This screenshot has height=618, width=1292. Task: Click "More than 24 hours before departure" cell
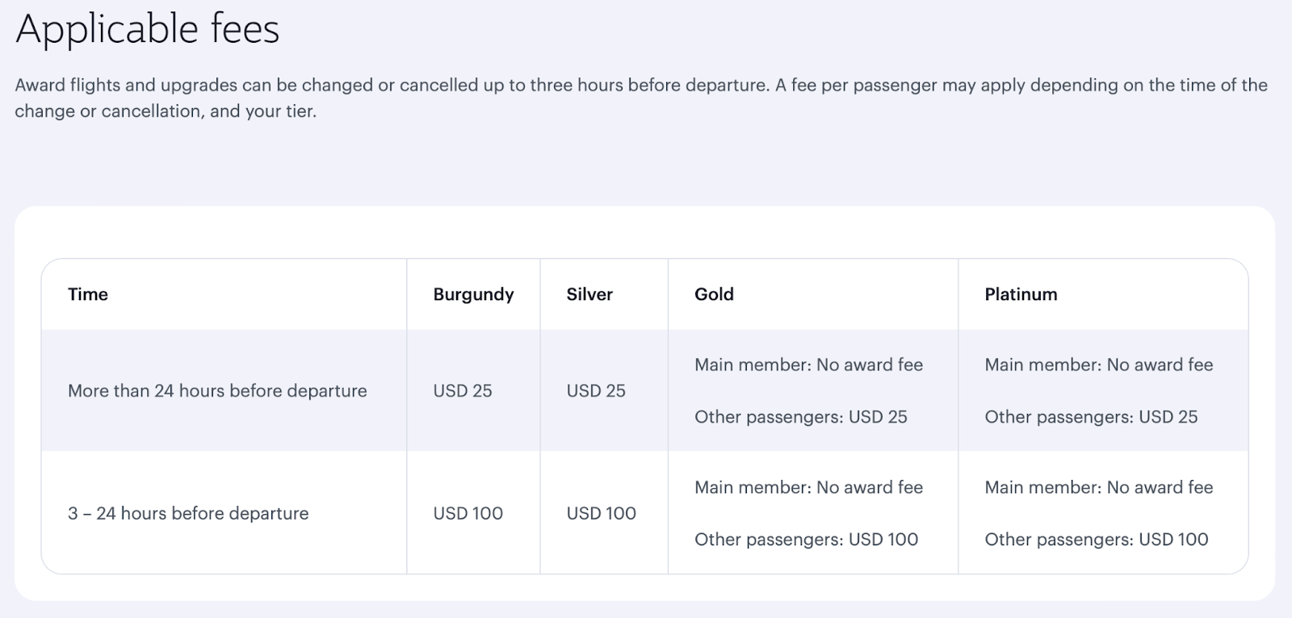coord(217,391)
